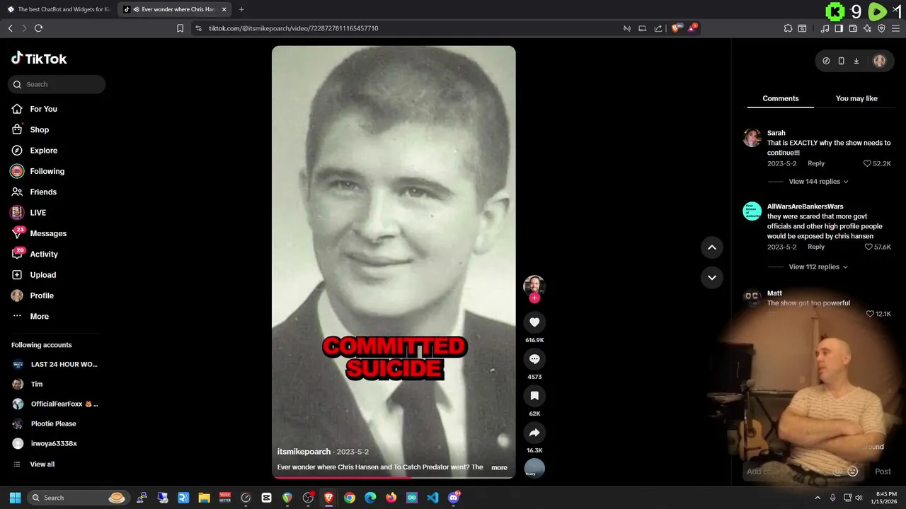This screenshot has height=509, width=906.
Task: Click LAST 24 HOUR WO... following account
Action: point(55,365)
